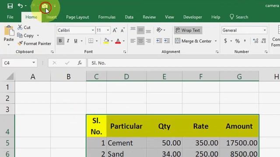Expand the Paste options arrow
Viewport: 280px width, 157px height.
point(9,44)
